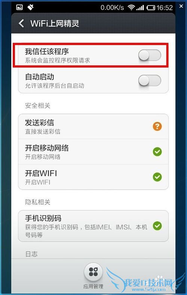
Task: Open 应用管理 four-dot icon
Action: coord(93,272)
